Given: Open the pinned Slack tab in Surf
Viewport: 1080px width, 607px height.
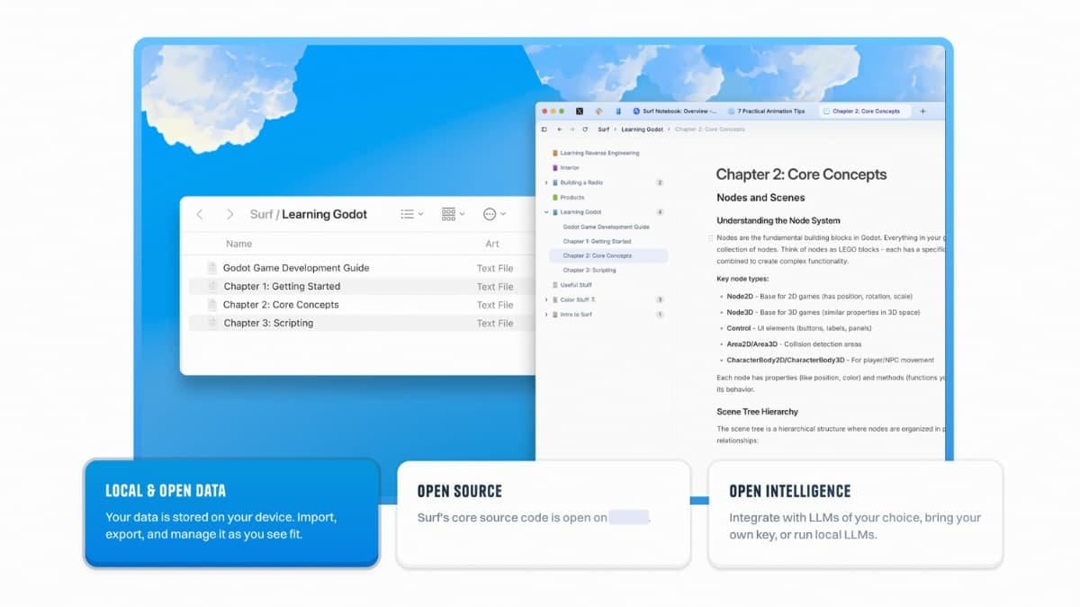Looking at the screenshot, I should (598, 112).
